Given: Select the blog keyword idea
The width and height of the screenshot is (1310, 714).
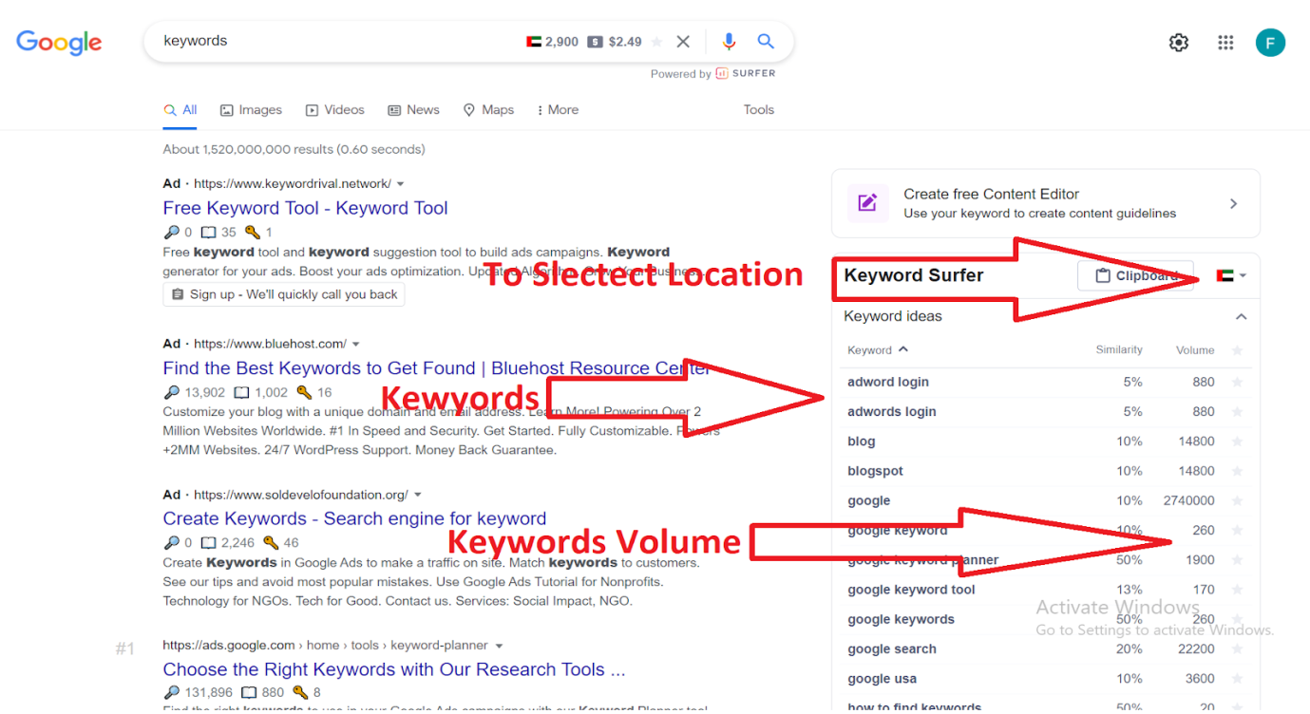Looking at the screenshot, I should tap(862, 442).
